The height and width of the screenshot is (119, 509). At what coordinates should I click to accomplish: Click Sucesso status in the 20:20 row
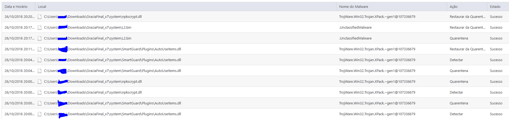(x=496, y=17)
